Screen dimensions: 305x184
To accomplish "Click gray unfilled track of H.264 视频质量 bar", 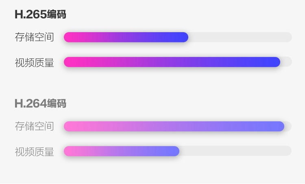I will (235, 151).
